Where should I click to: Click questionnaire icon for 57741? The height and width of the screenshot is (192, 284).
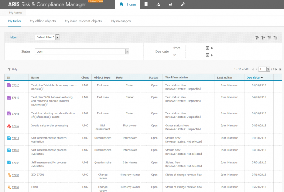coord(9,150)
